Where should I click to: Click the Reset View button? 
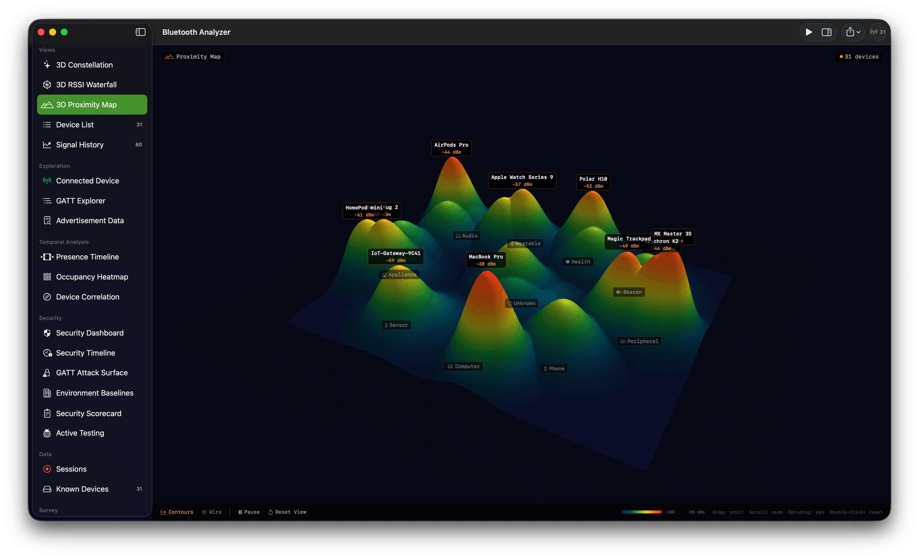tap(287, 512)
